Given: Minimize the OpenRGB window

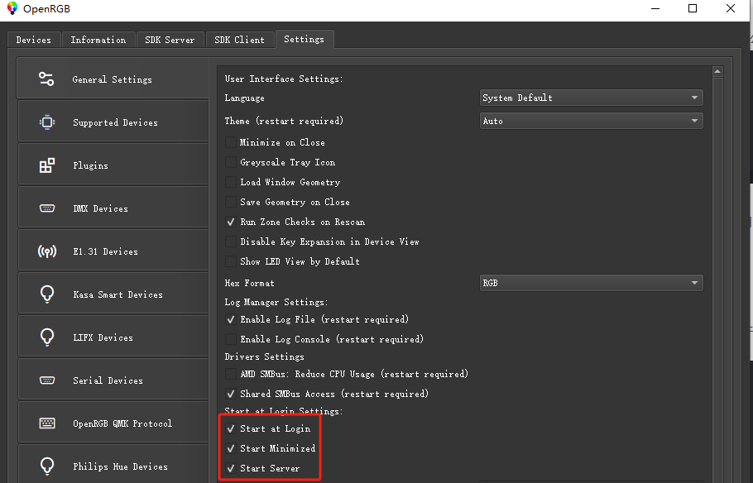Looking at the screenshot, I should 655,8.
